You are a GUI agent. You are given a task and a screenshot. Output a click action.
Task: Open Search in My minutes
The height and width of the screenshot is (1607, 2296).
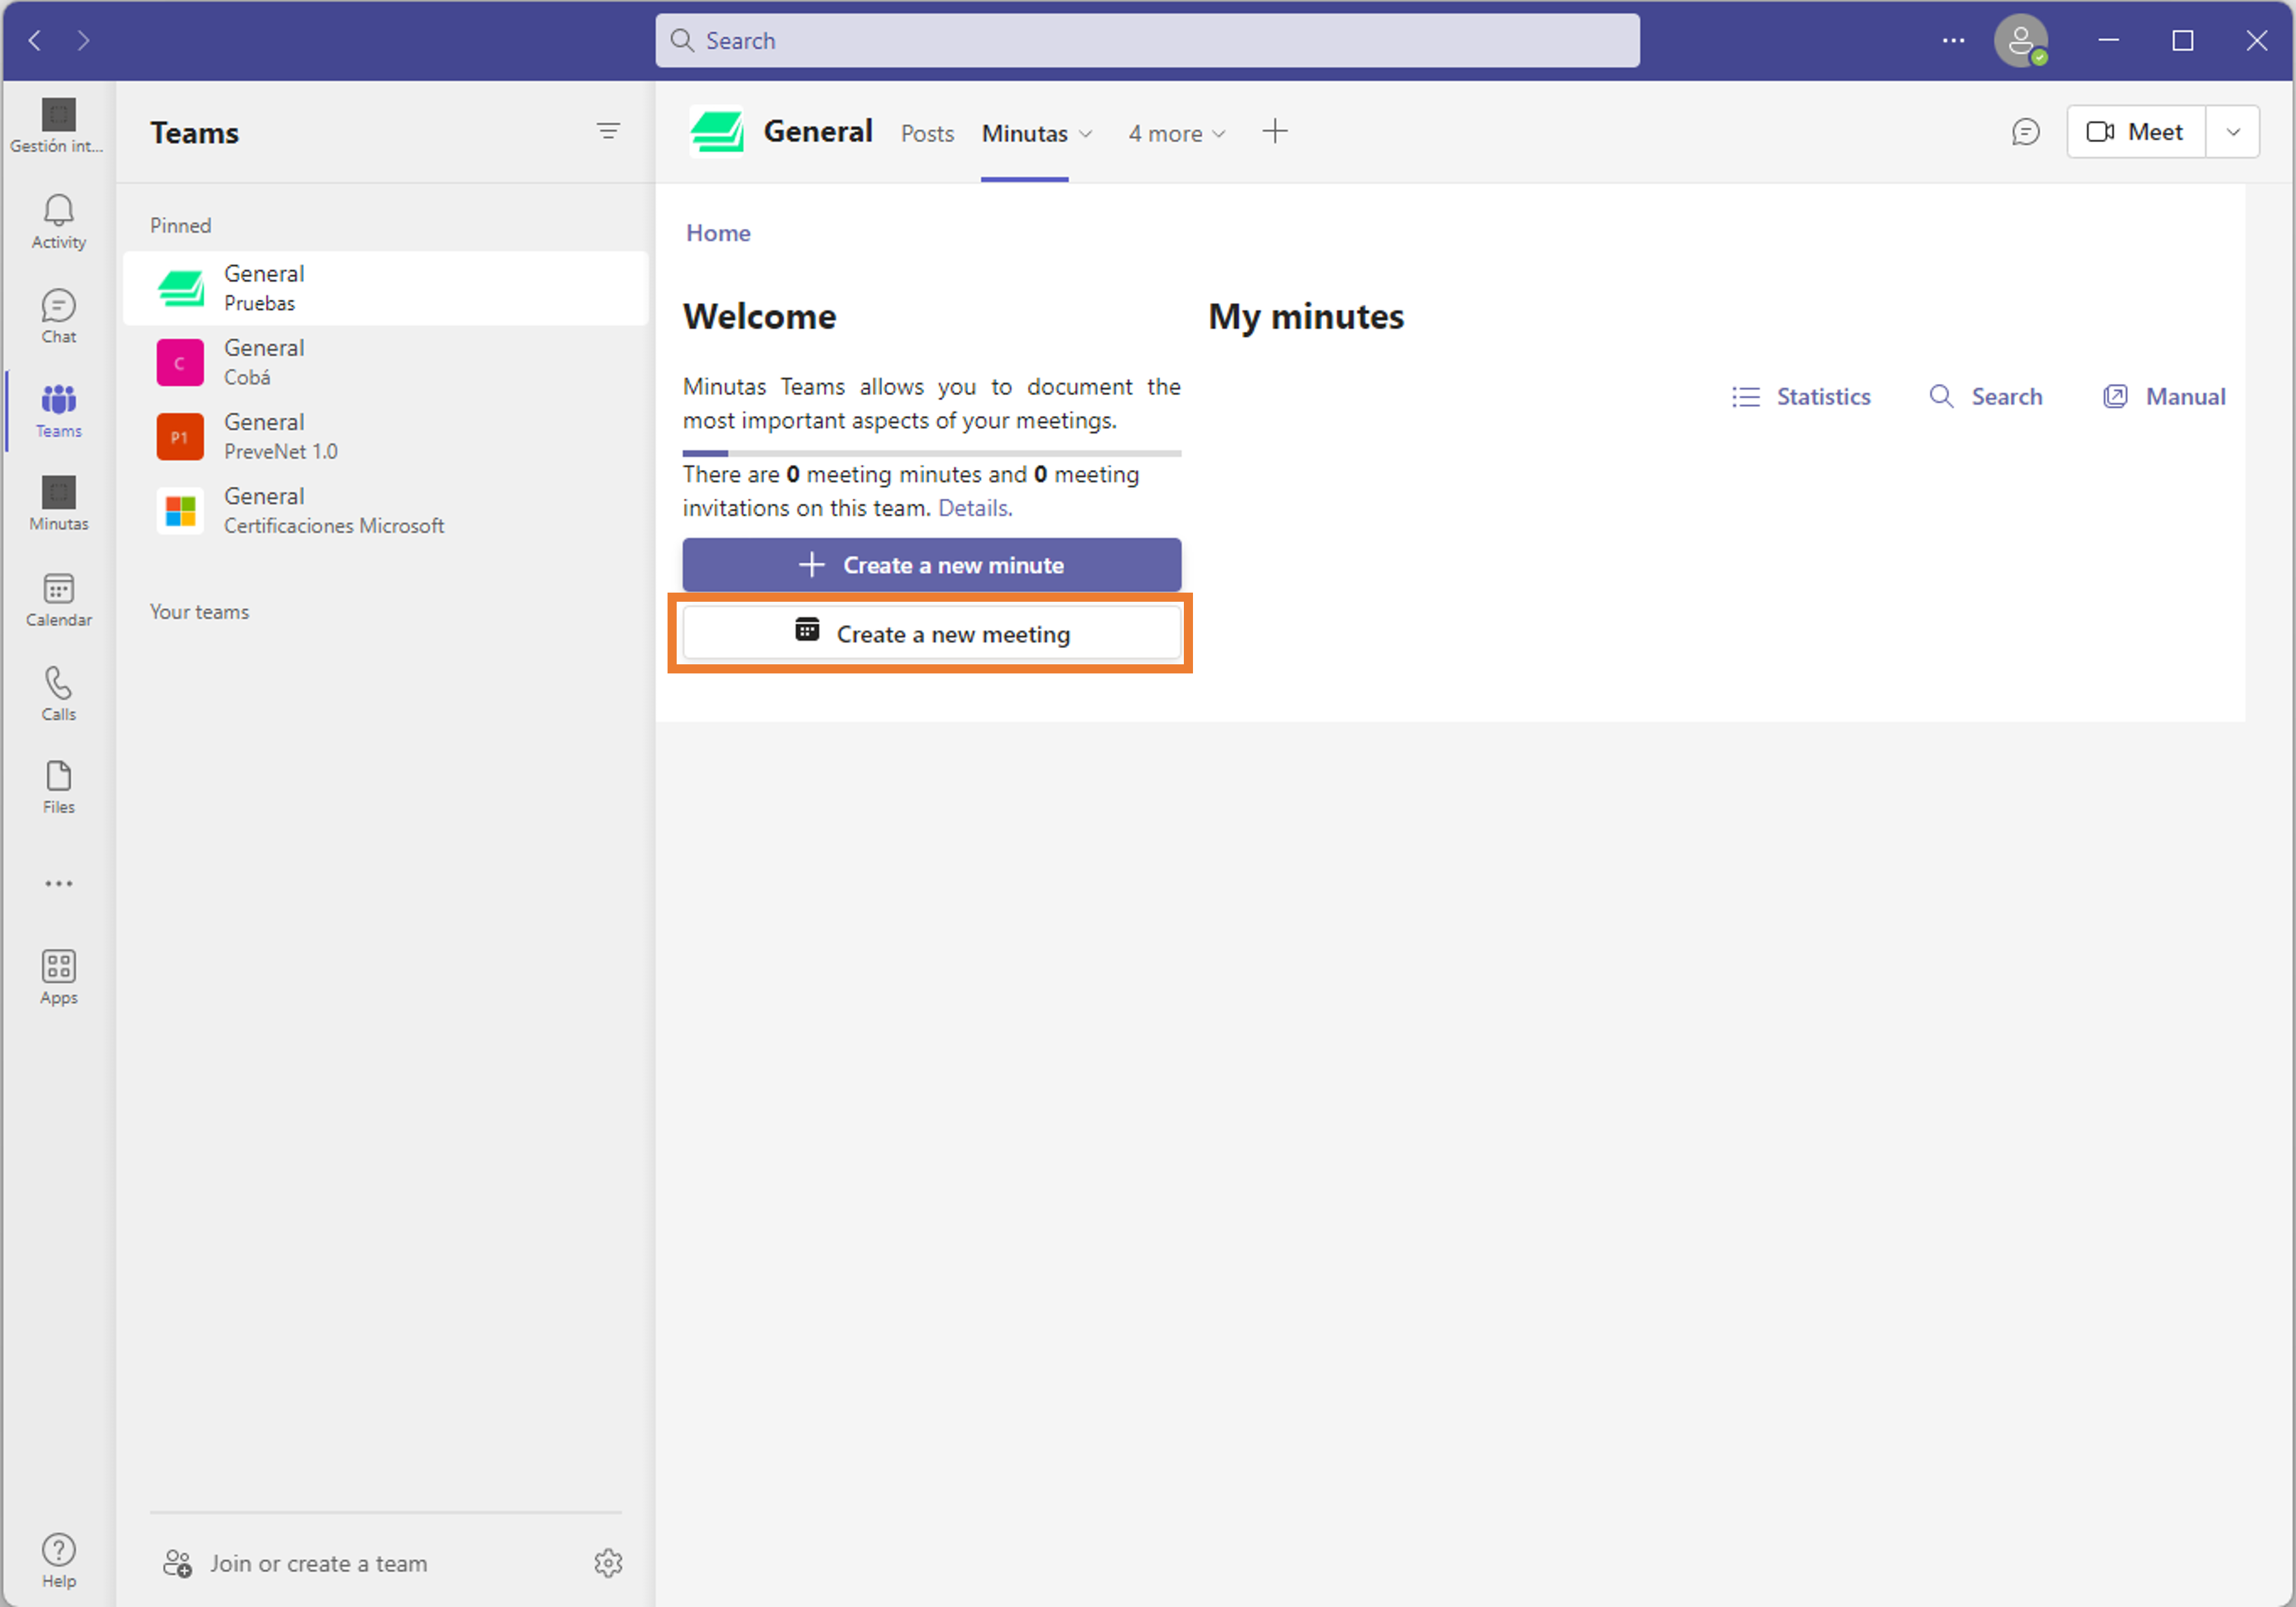pos(1985,396)
